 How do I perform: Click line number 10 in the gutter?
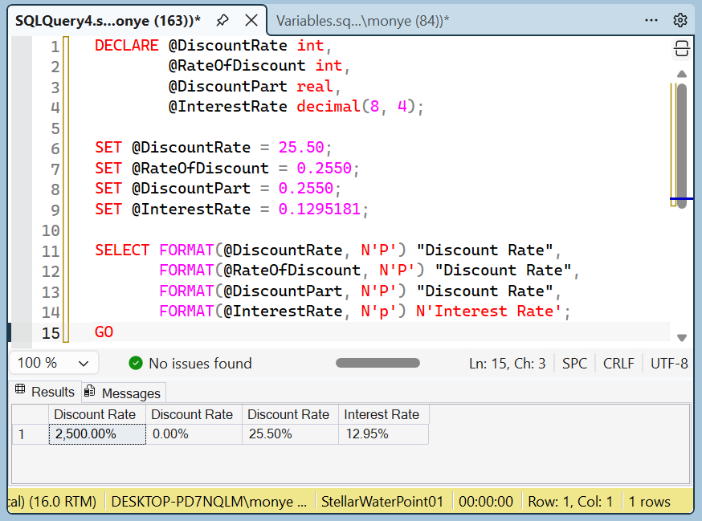tap(51, 230)
